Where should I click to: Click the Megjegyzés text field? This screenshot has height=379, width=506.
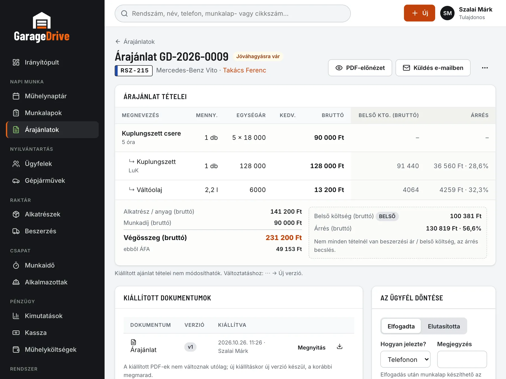(x=462, y=359)
